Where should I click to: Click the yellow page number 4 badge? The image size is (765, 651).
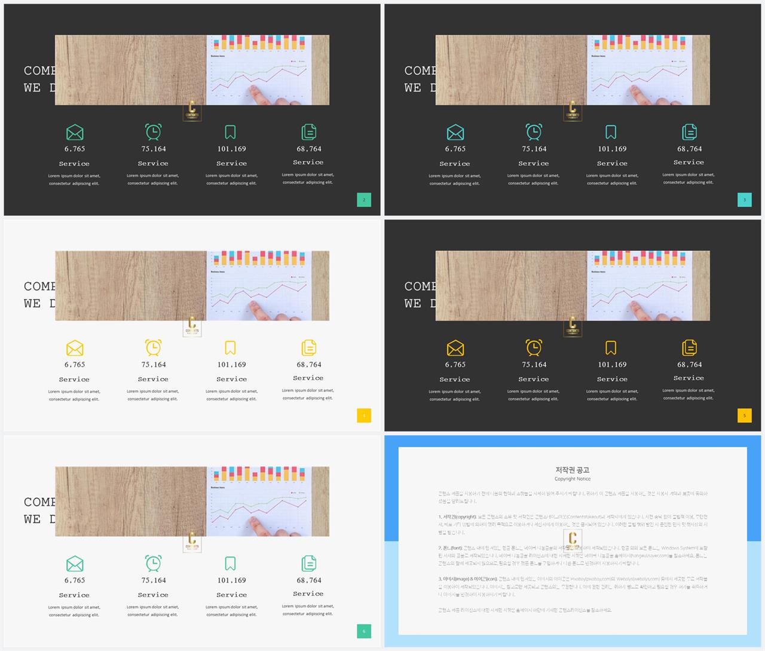(364, 415)
